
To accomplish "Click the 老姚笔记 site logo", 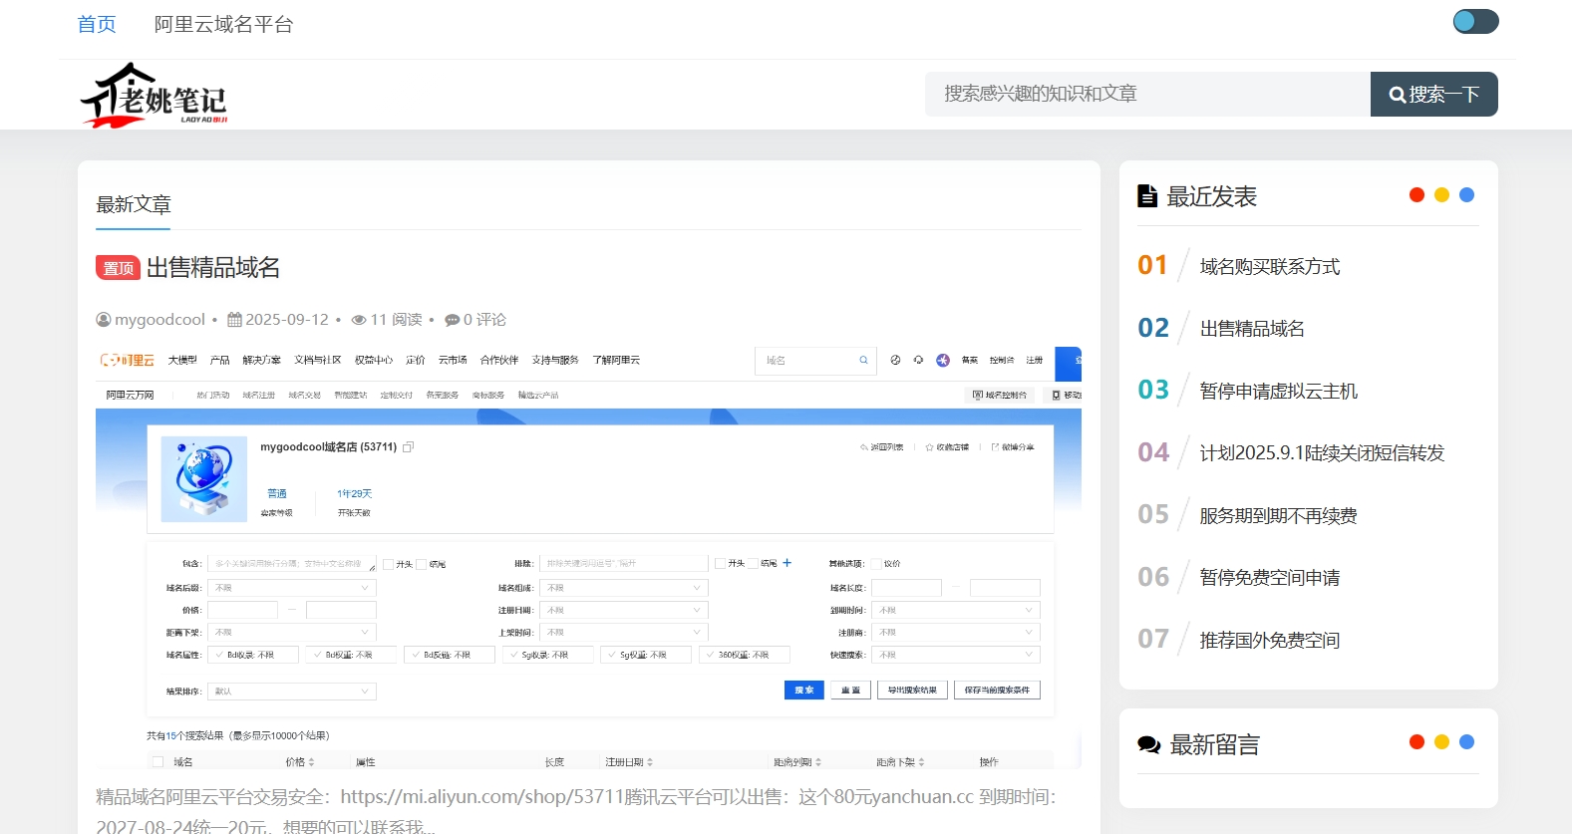I will 155,96.
